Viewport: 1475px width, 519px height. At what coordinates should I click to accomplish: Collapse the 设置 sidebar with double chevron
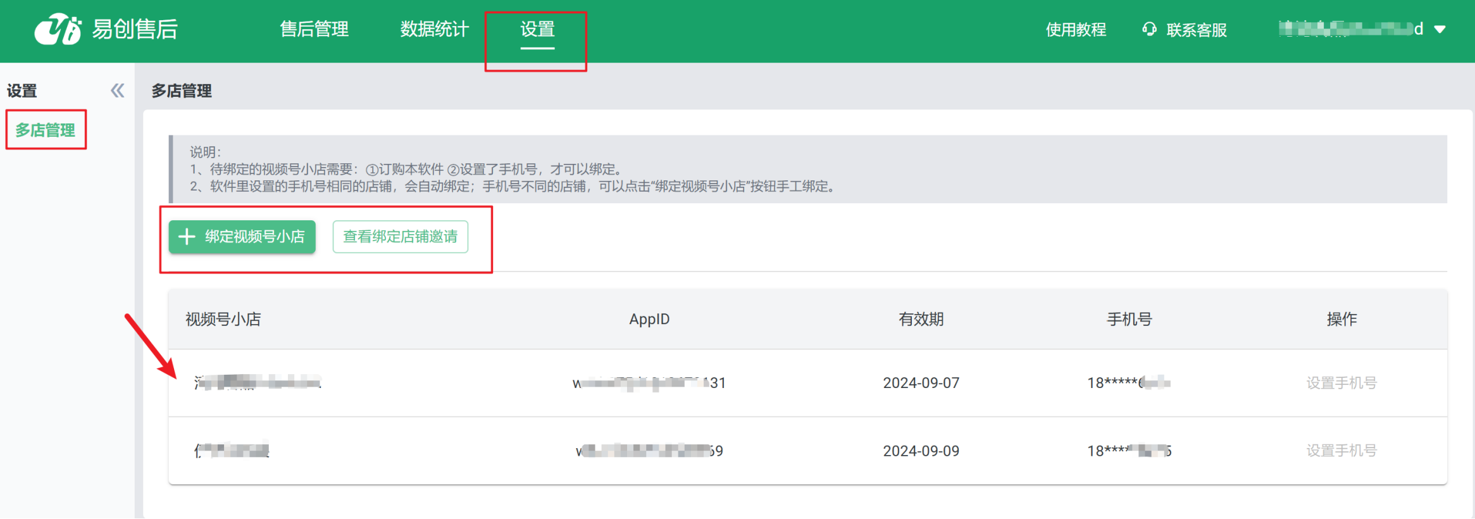pos(118,91)
